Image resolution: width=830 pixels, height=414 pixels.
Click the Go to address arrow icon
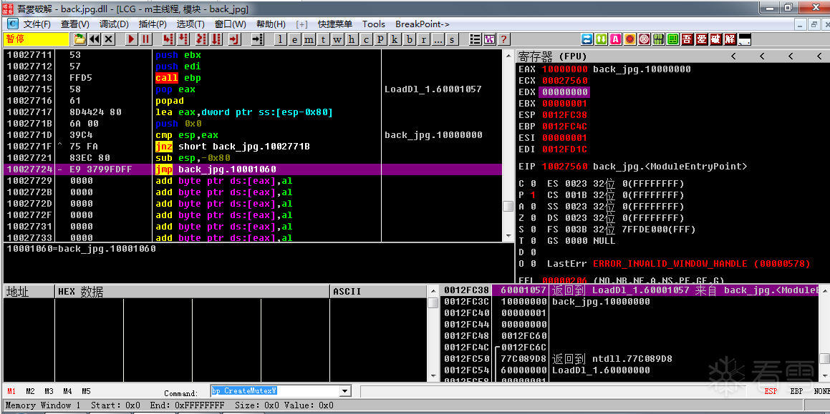pyautogui.click(x=257, y=39)
